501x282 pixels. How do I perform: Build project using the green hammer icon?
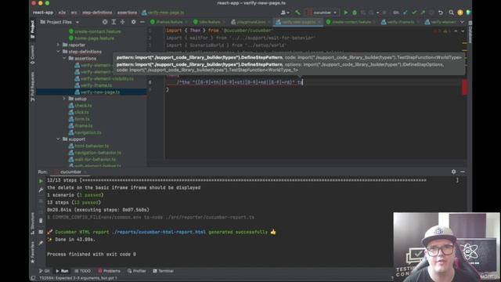[297, 13]
